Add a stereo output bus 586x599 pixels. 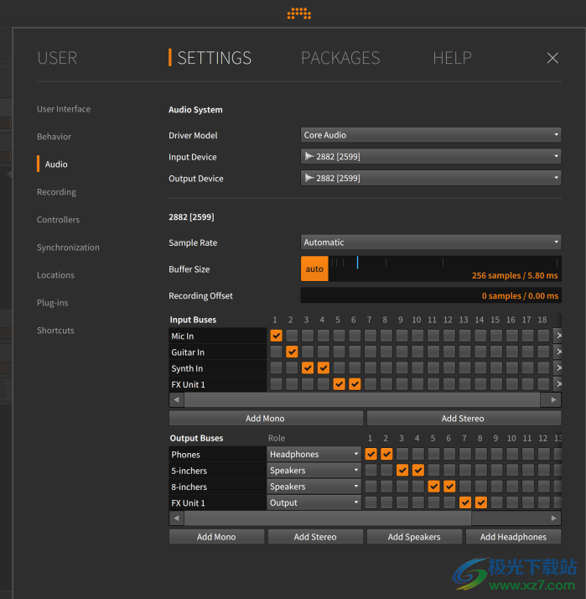tap(315, 537)
